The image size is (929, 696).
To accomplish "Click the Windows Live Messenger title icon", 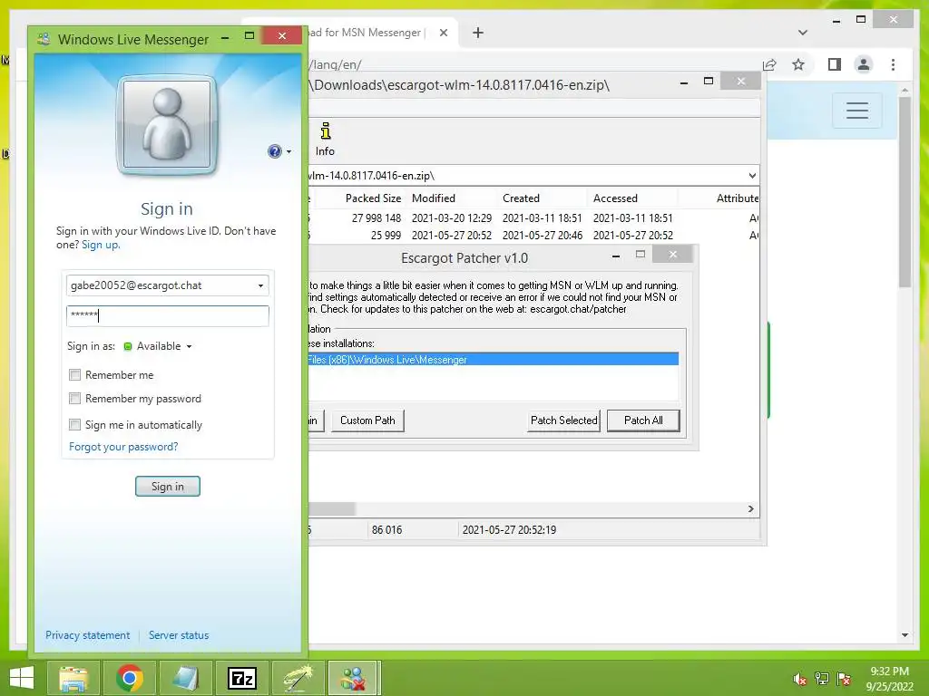I will click(44, 40).
